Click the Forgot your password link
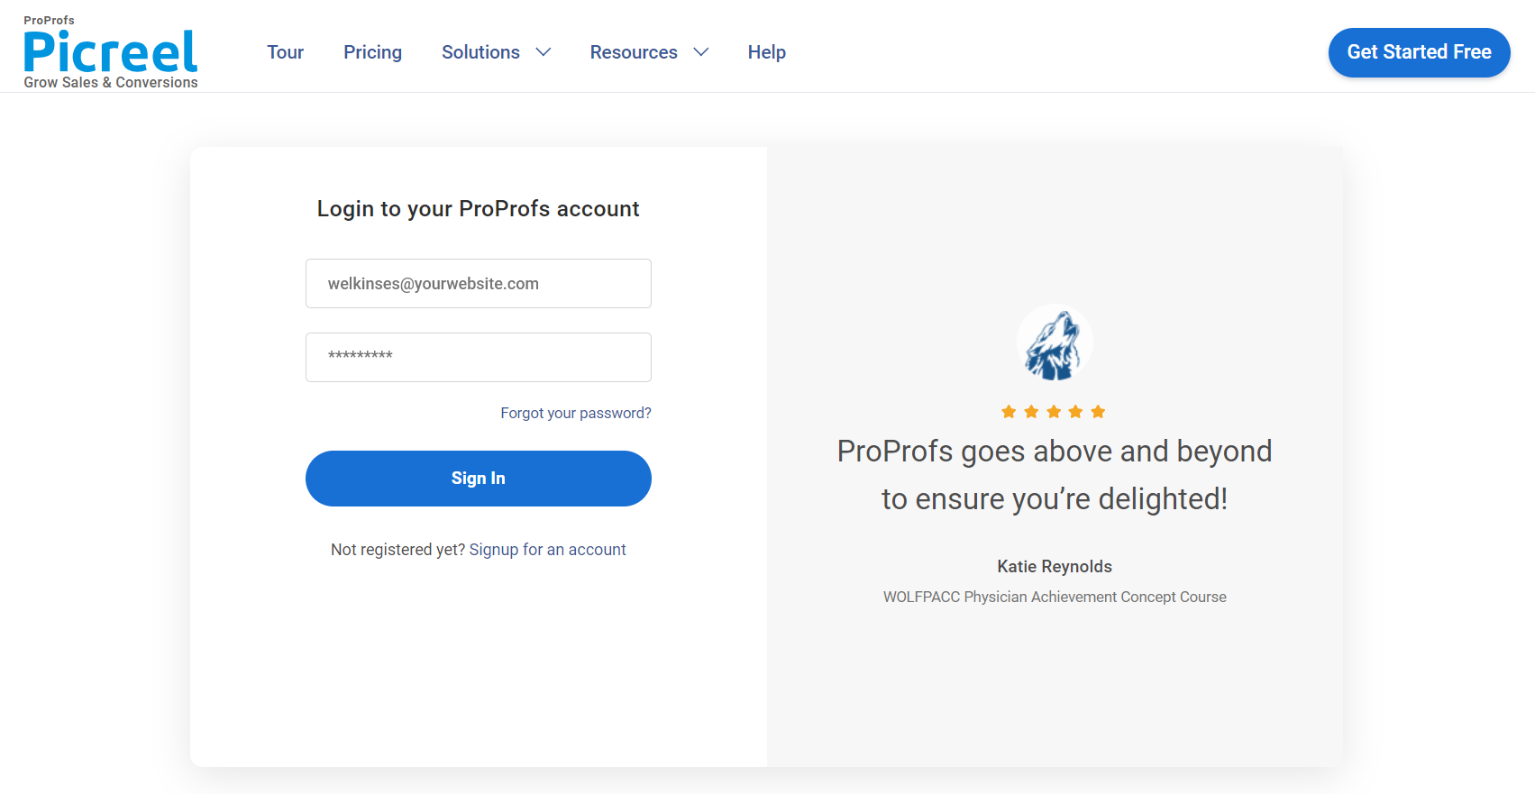 coord(575,413)
